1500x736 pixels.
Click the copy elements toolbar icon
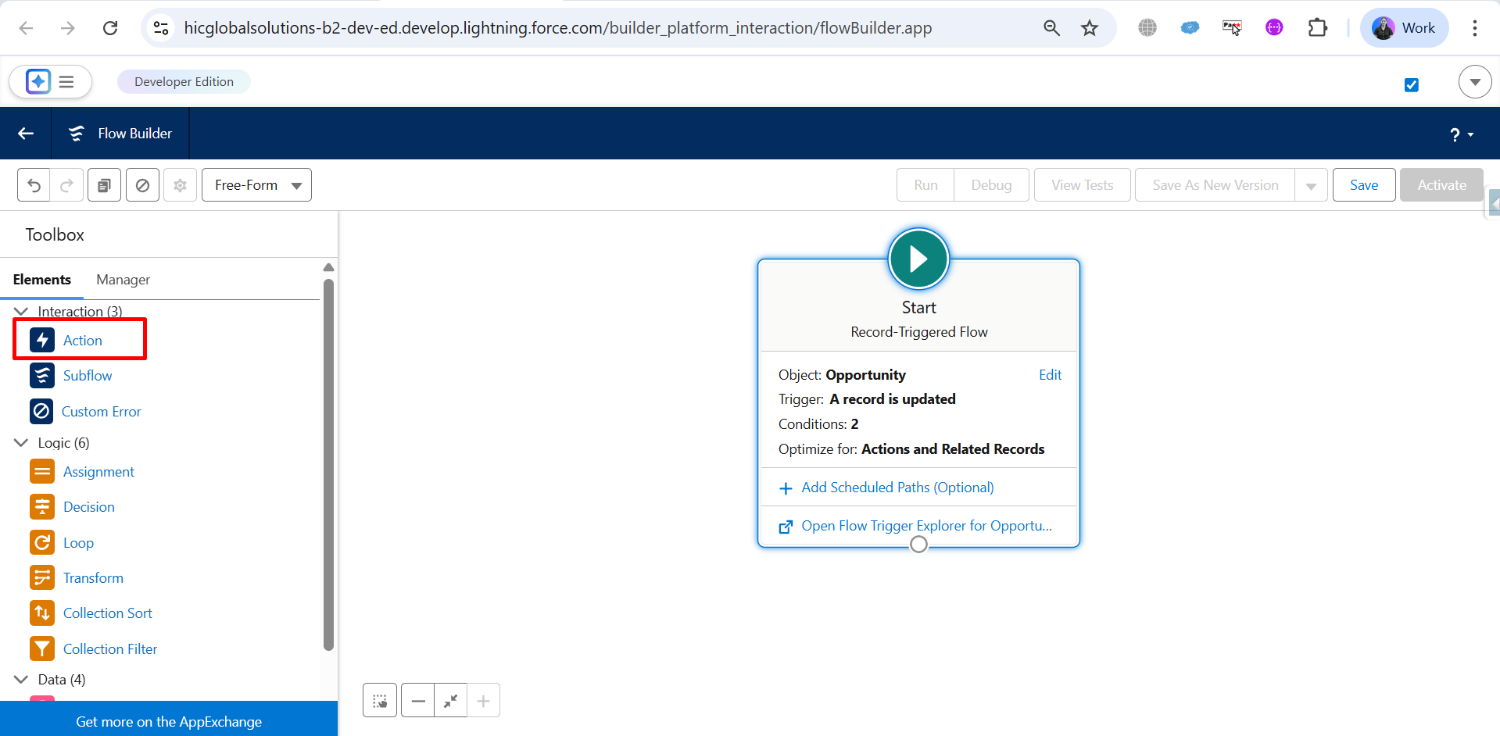click(104, 185)
